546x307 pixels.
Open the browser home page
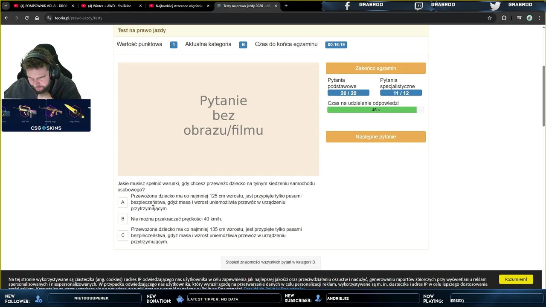click(x=37, y=18)
